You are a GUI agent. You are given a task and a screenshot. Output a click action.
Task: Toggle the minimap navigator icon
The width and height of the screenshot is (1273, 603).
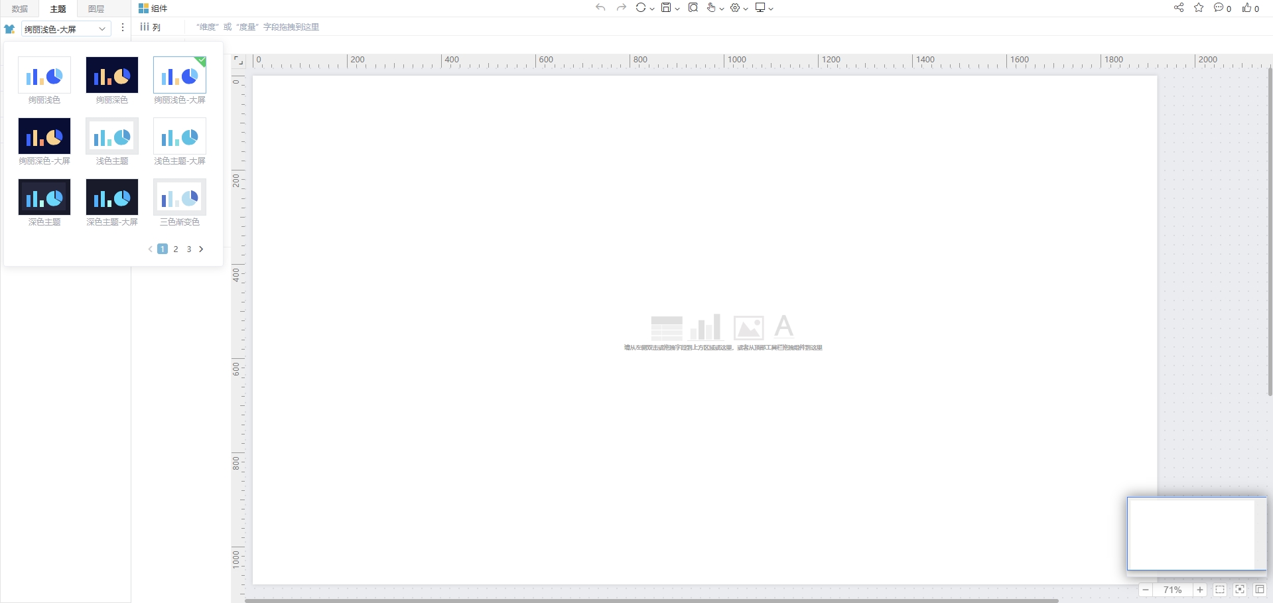pyautogui.click(x=1260, y=590)
